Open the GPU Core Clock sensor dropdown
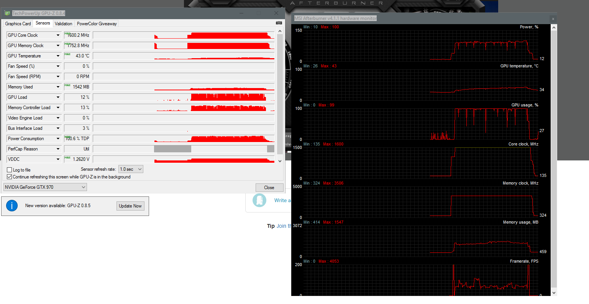The height and width of the screenshot is (304, 589). coord(58,35)
